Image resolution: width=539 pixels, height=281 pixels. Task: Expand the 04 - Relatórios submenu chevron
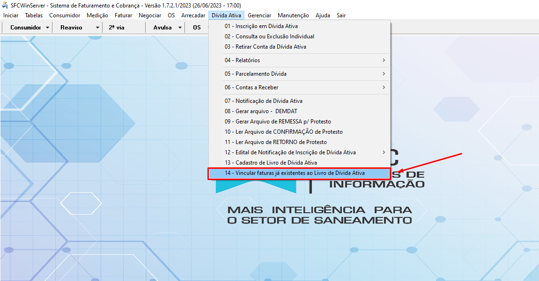coord(384,60)
